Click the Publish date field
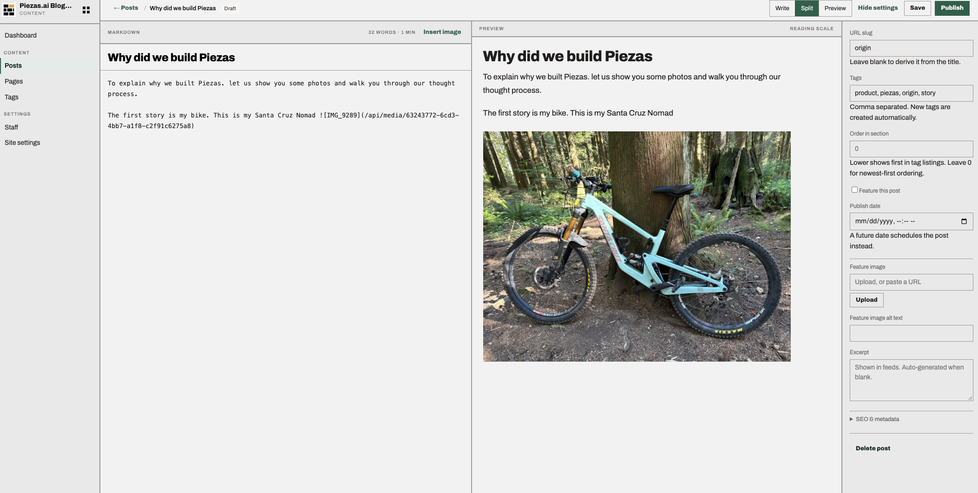978x493 pixels. click(x=911, y=221)
